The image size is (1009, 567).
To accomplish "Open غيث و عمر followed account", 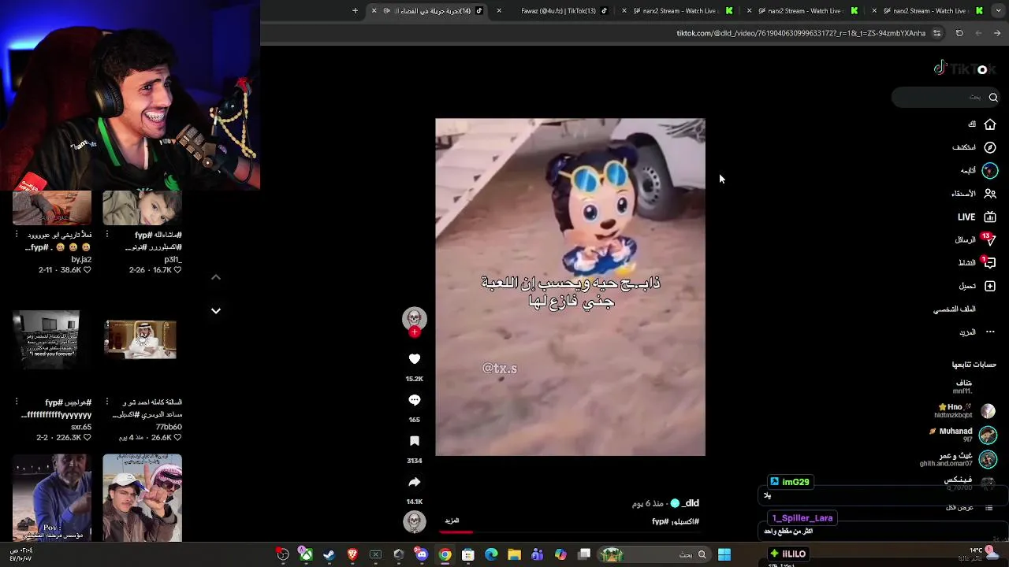I will [958, 459].
